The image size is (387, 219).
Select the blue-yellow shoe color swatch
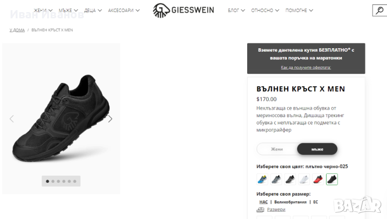coord(262,179)
